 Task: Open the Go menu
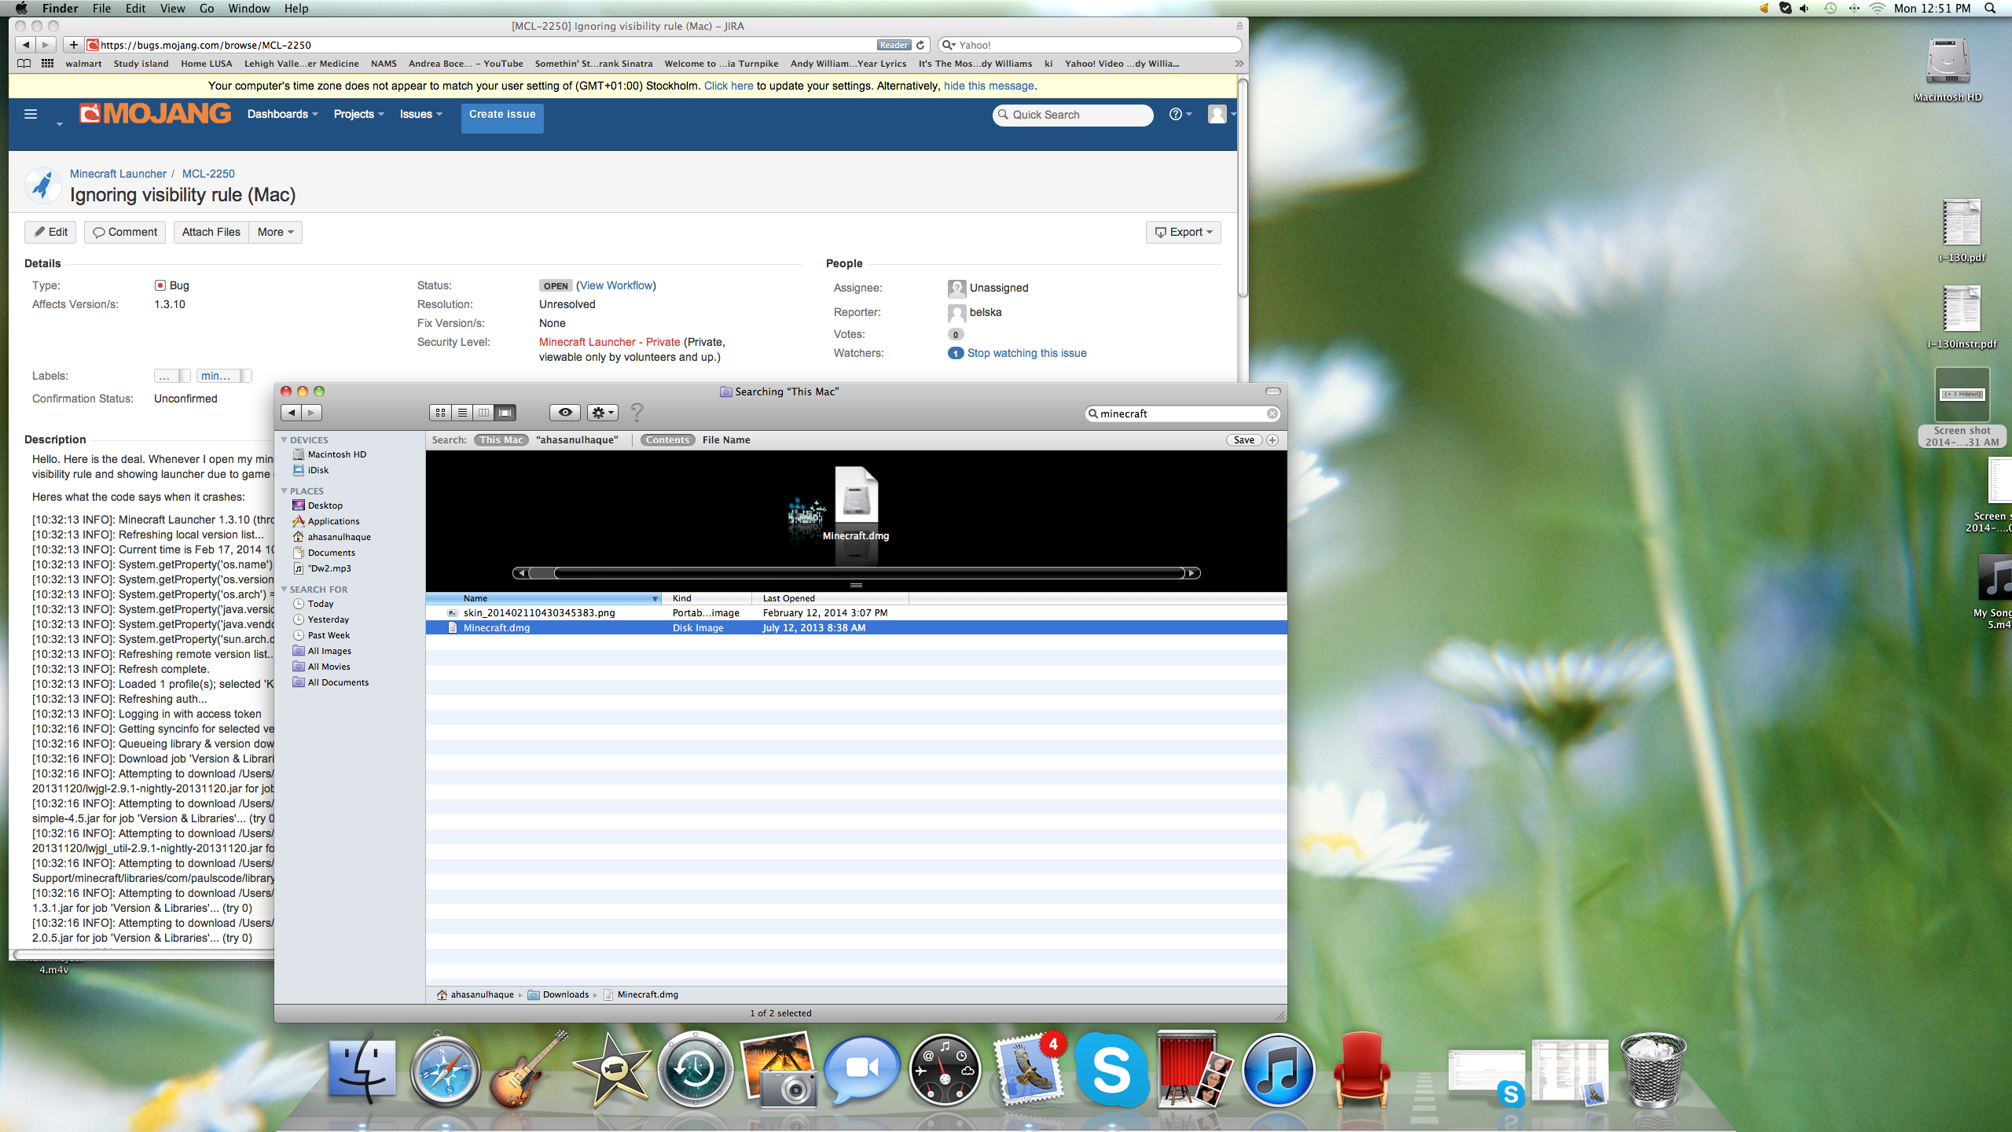206,9
